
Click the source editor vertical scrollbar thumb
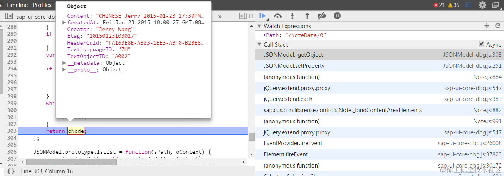click(251, 137)
